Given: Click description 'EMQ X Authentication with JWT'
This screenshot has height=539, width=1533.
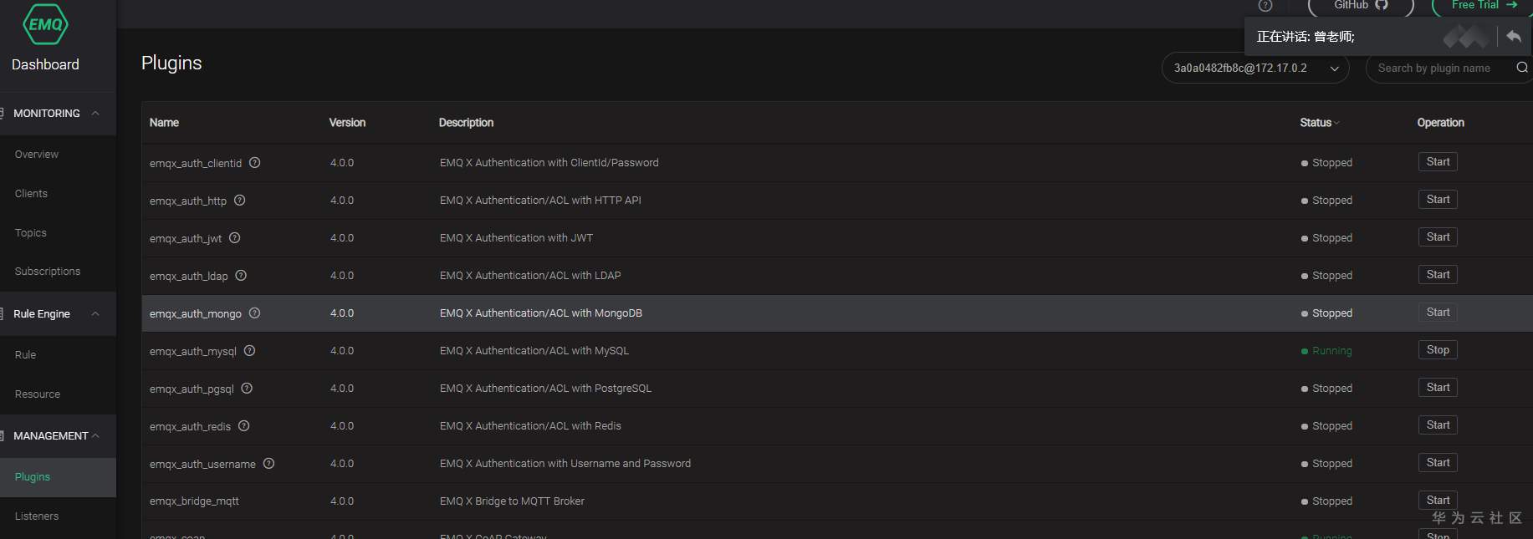Looking at the screenshot, I should [516, 238].
